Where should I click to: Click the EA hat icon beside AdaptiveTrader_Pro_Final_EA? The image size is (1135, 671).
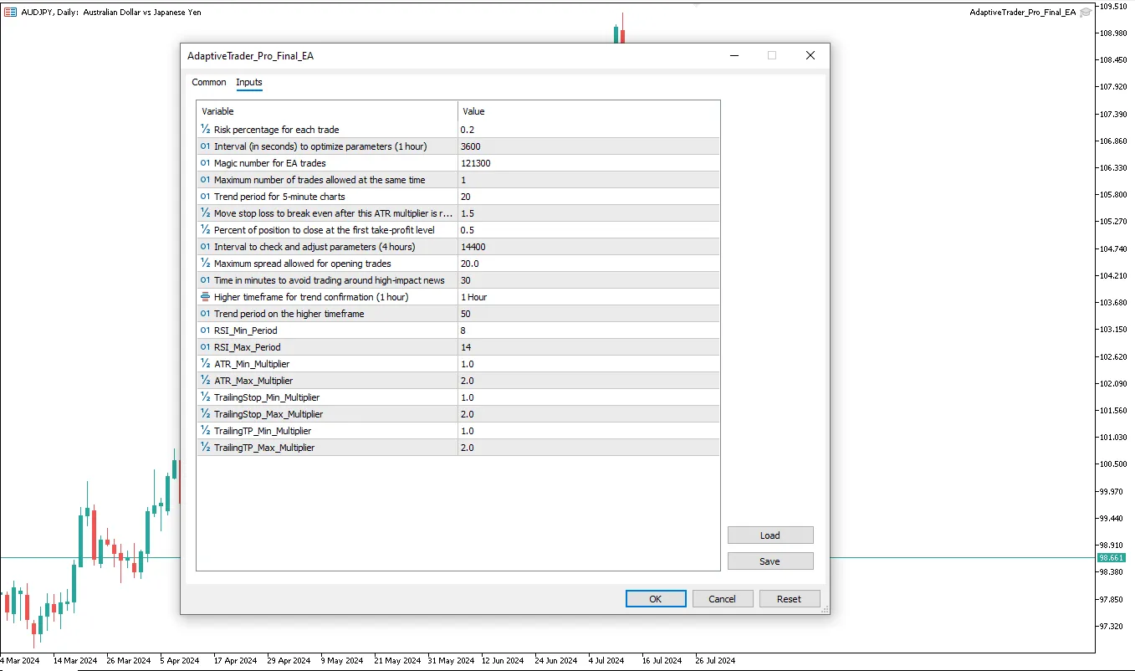[x=1086, y=13]
